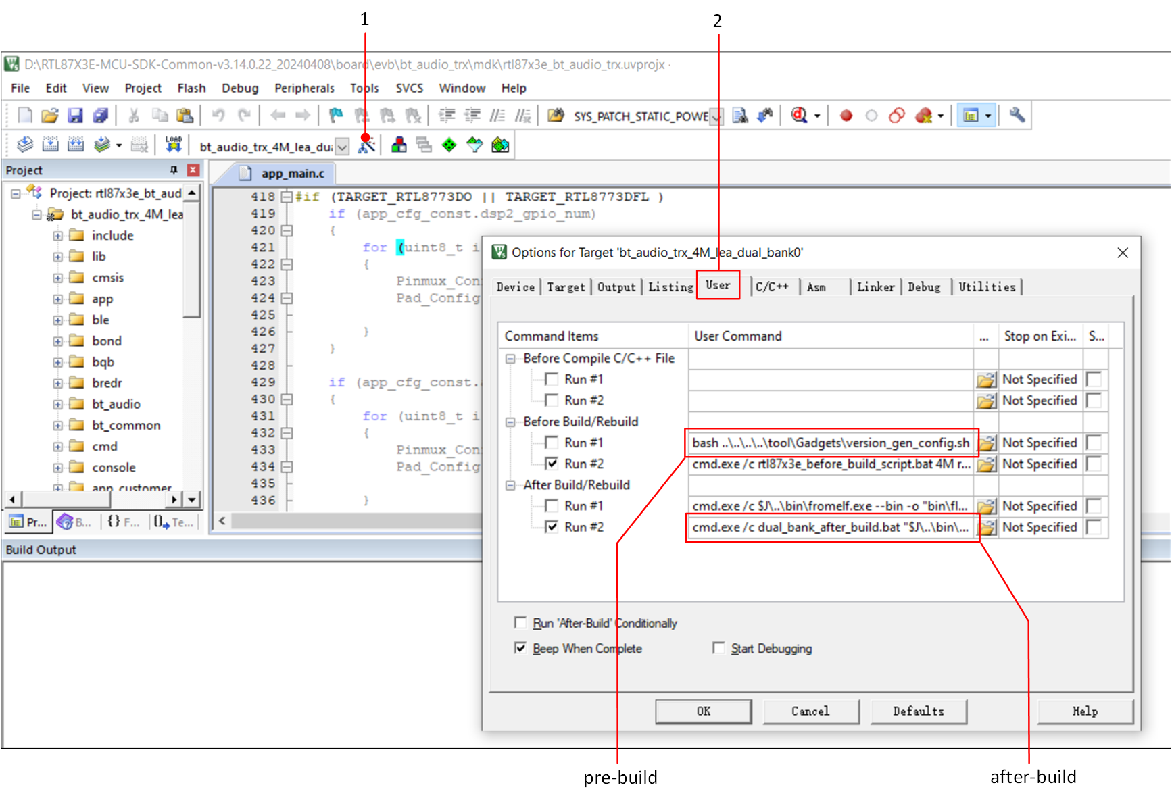Screen dimensions: 1172x800
Task: Click Project panel horizontal scroll left arrow
Action: (x=13, y=500)
